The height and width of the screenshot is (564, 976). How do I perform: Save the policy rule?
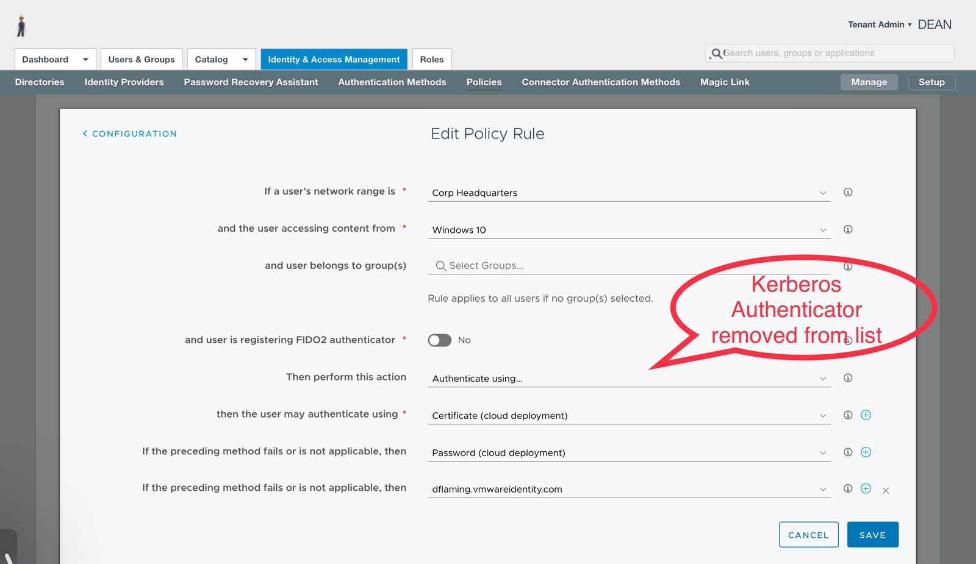click(x=872, y=535)
